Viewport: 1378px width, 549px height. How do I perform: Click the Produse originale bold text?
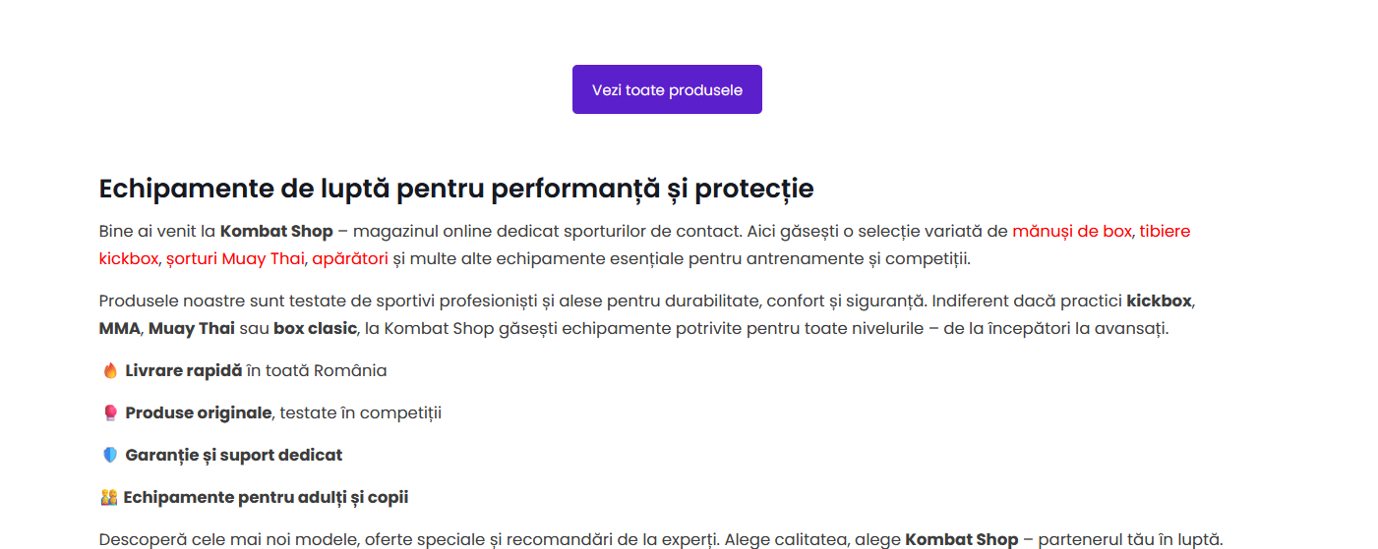tap(198, 413)
